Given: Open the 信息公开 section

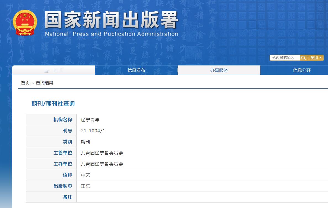Looking at the screenshot, I should click(x=301, y=70).
